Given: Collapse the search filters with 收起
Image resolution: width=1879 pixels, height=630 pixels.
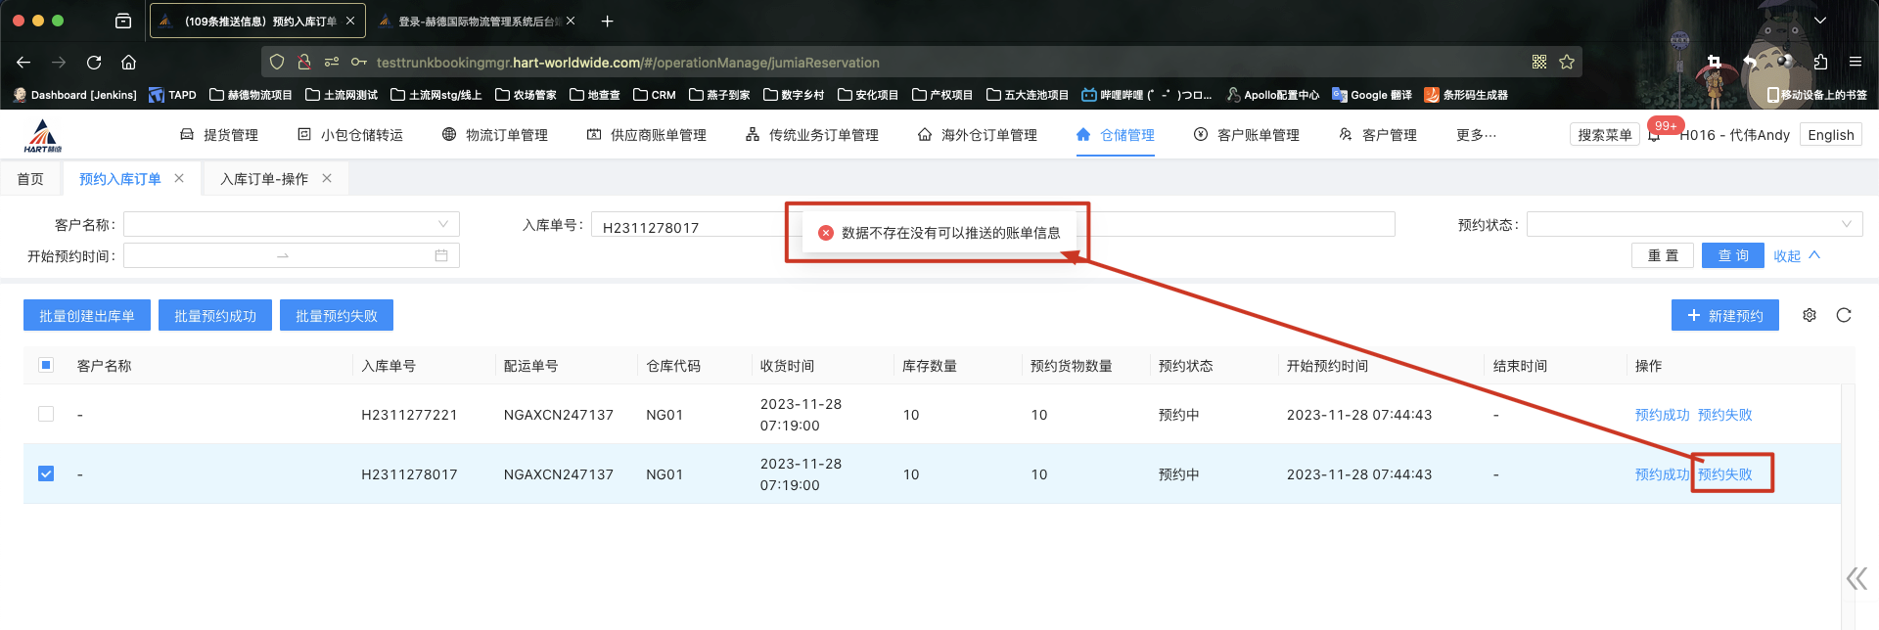Looking at the screenshot, I should (x=1796, y=255).
